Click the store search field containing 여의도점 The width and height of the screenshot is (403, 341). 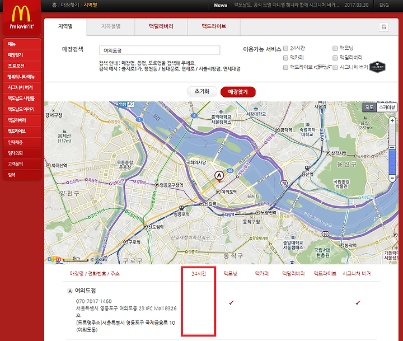tap(160, 50)
